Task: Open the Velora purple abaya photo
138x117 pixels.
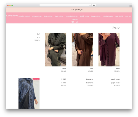Action: (x=109, y=50)
